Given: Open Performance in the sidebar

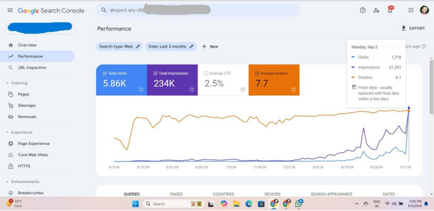Looking at the screenshot, I should click(37, 56).
